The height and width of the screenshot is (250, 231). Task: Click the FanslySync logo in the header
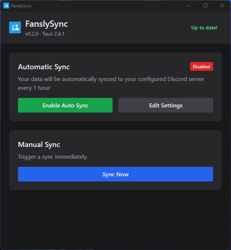pyautogui.click(x=15, y=27)
